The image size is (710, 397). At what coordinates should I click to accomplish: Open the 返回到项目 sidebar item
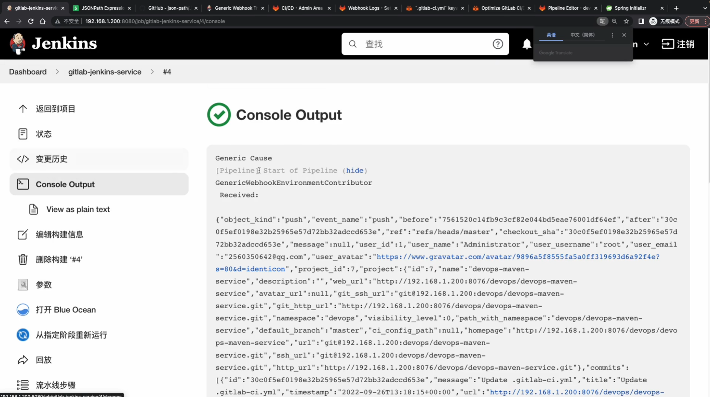[99, 109]
